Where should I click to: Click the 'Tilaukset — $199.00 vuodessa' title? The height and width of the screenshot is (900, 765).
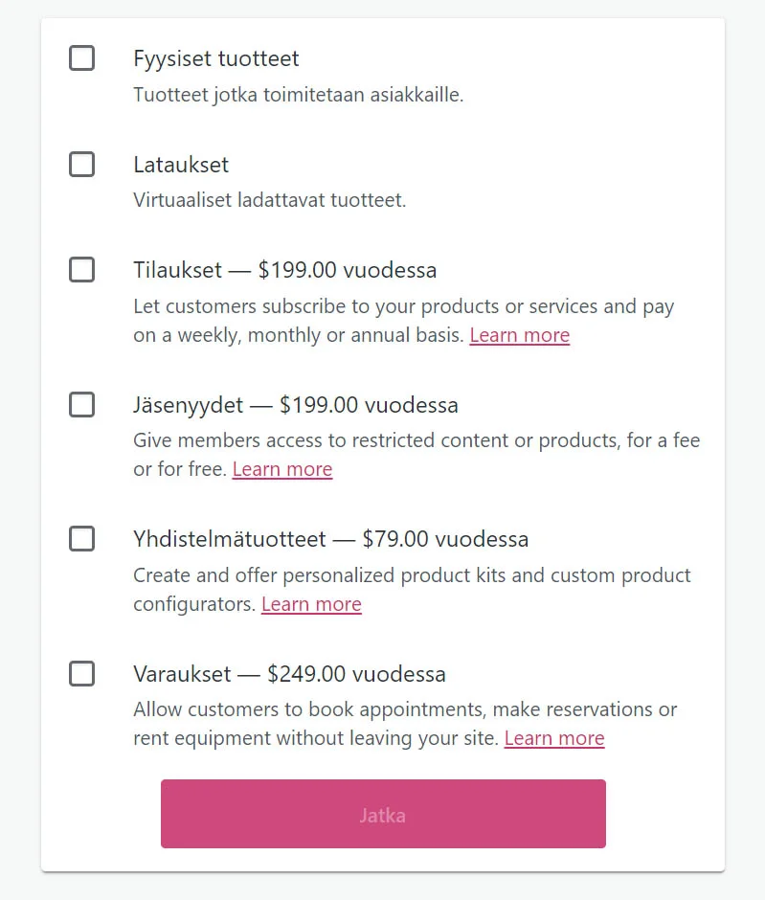point(284,270)
